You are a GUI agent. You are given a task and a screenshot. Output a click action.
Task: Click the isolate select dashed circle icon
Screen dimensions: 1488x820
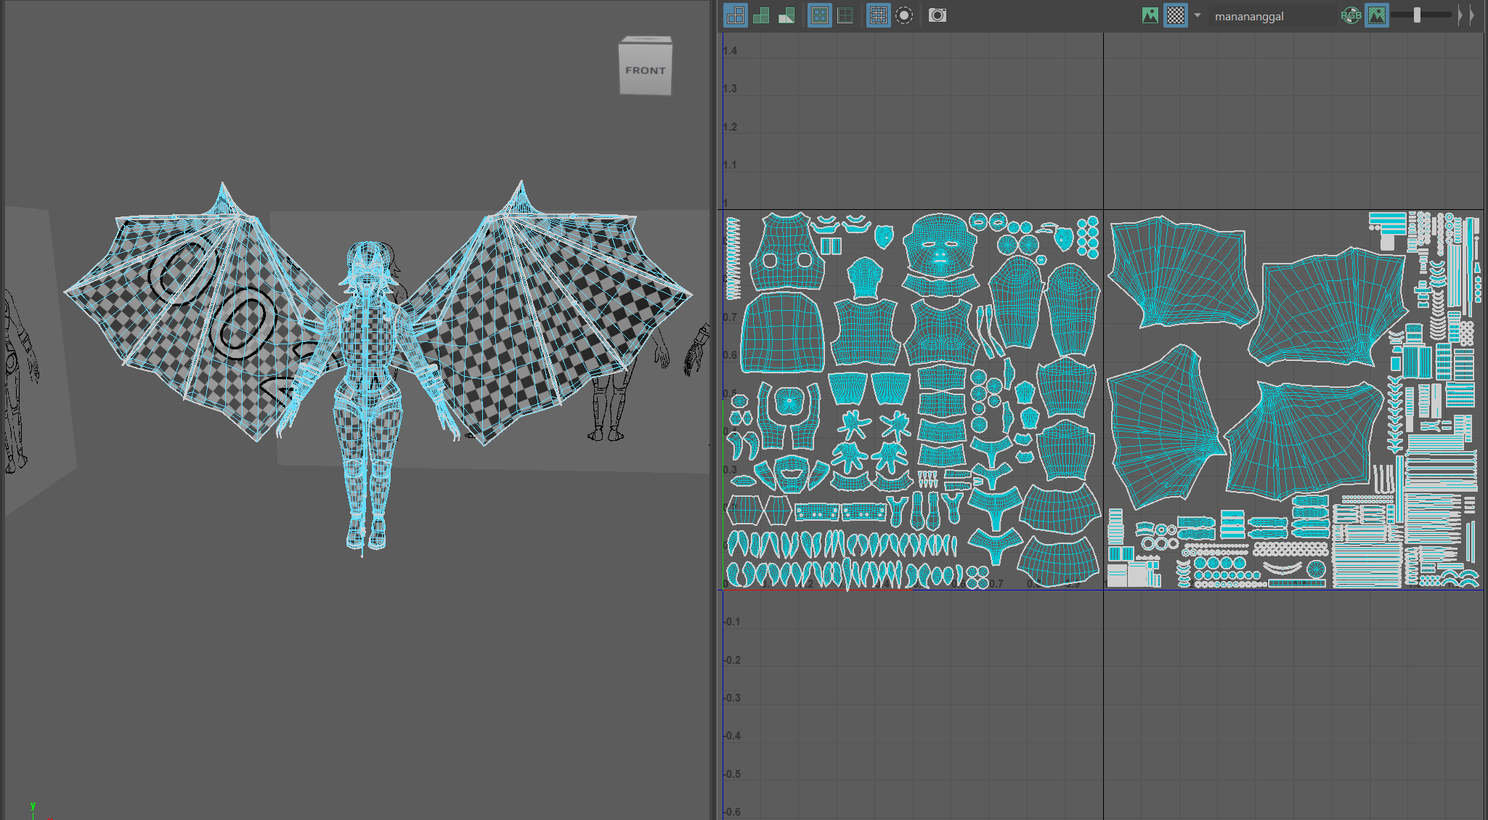coord(904,15)
